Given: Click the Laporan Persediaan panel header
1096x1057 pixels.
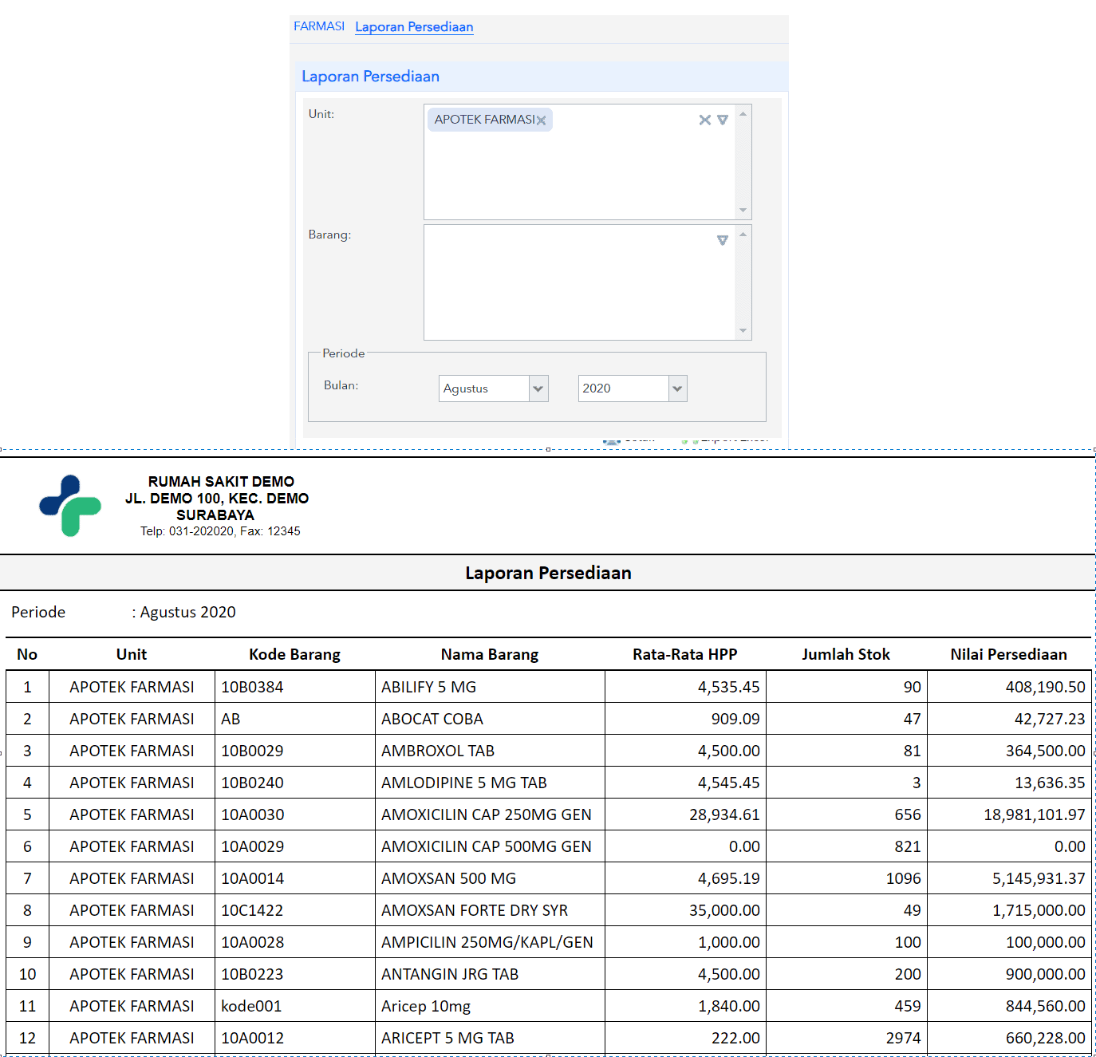Looking at the screenshot, I should 542,77.
